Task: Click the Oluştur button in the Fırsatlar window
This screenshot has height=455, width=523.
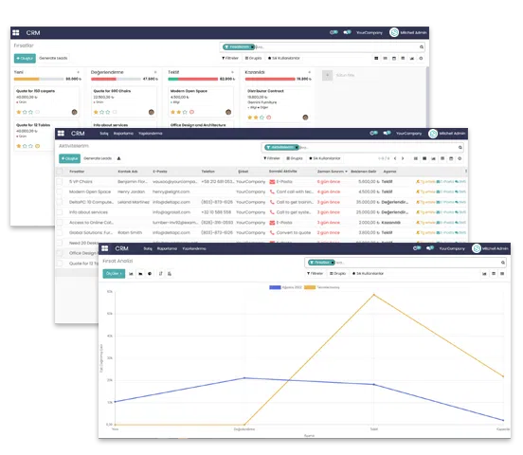Action: click(25, 59)
